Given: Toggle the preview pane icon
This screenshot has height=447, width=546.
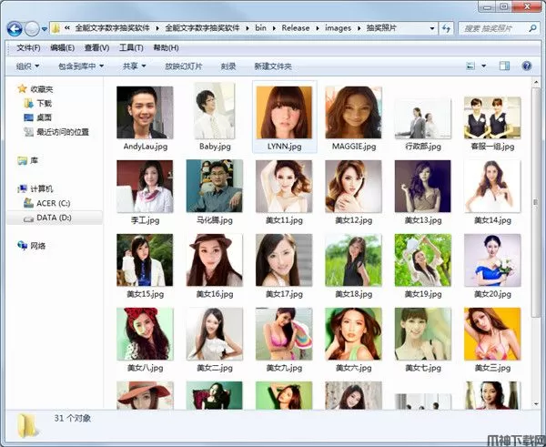Looking at the screenshot, I should 504,66.
